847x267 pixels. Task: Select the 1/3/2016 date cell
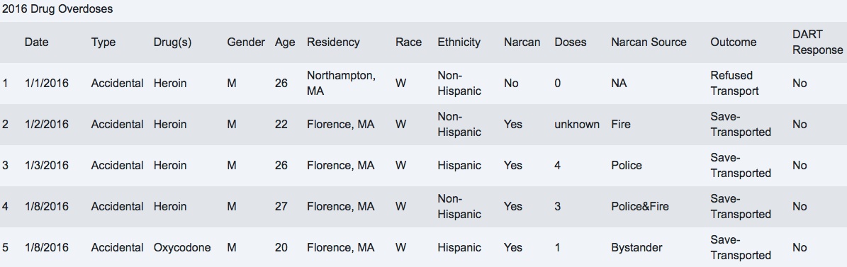tap(47, 165)
